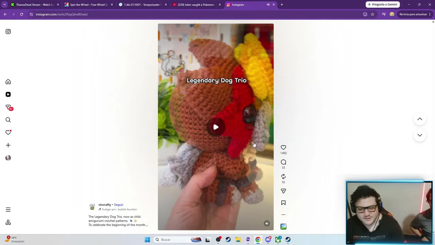This screenshot has height=245, width=435.
Task: Open Instagram search in the sidebar
Action: tap(8, 120)
